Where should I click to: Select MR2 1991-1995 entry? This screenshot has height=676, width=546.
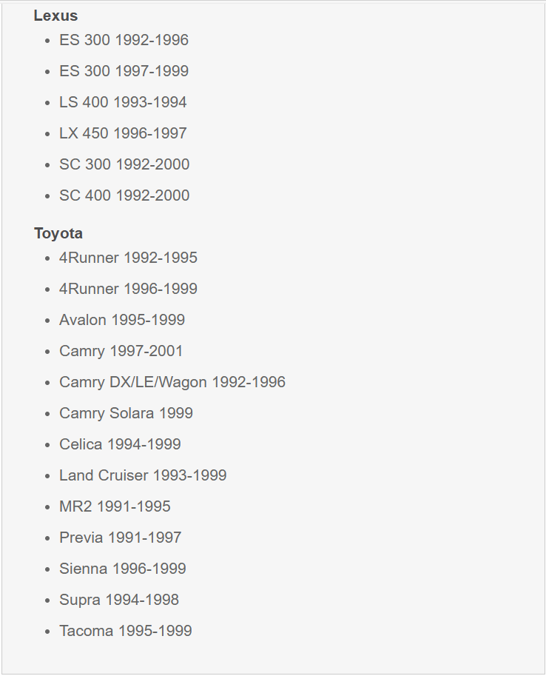click(115, 506)
